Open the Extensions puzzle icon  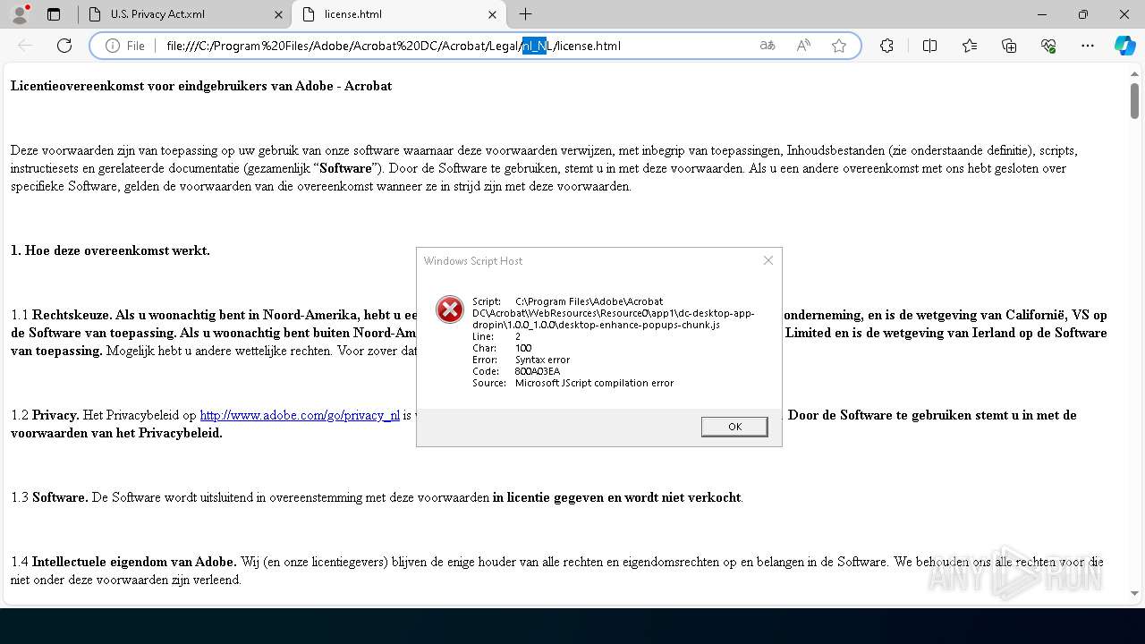pyautogui.click(x=886, y=46)
